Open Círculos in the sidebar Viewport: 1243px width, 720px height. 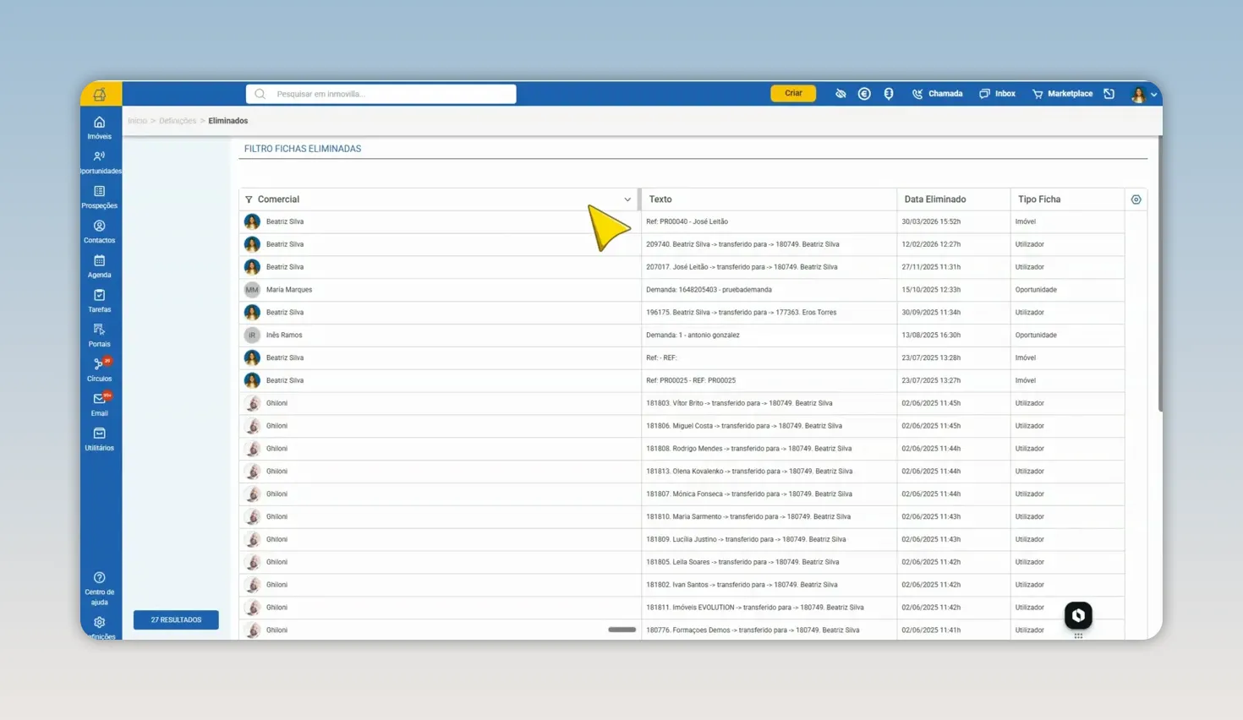(x=99, y=370)
